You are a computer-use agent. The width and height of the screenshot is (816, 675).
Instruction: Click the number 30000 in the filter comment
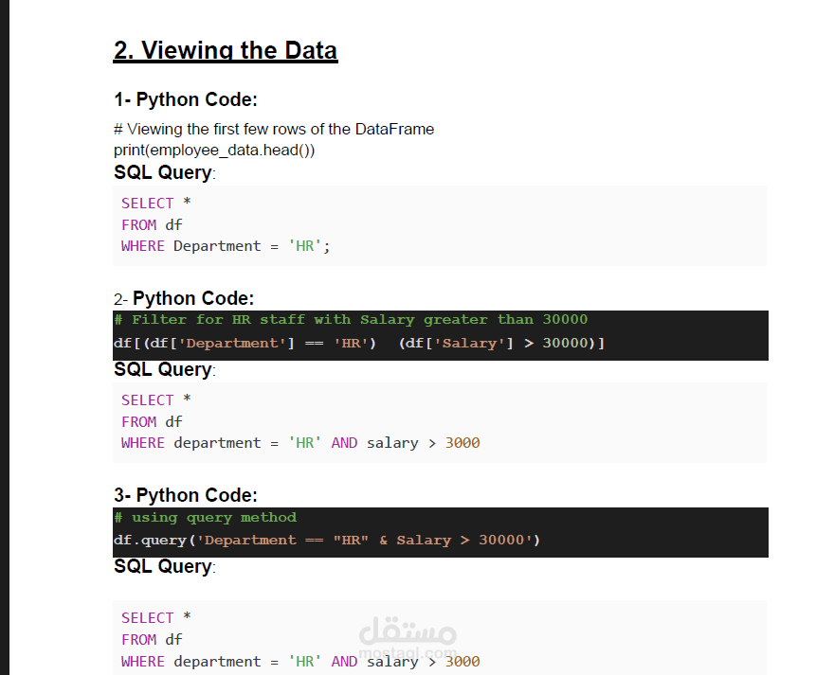[565, 320]
